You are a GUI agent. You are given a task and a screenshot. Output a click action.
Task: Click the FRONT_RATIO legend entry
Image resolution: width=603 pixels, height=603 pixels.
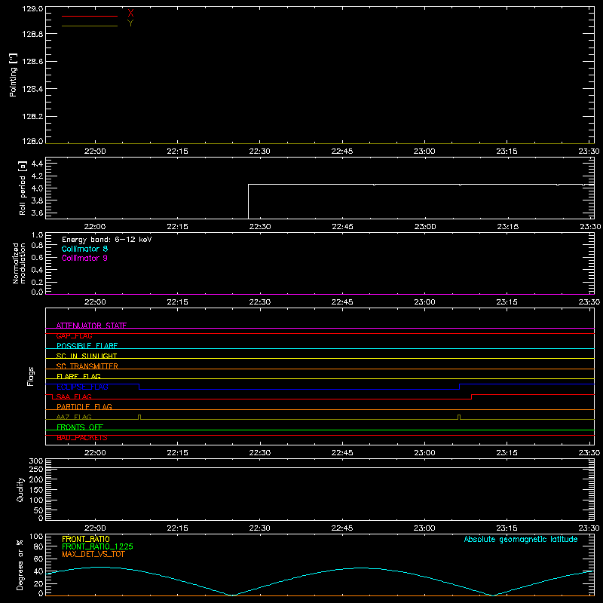(86, 539)
